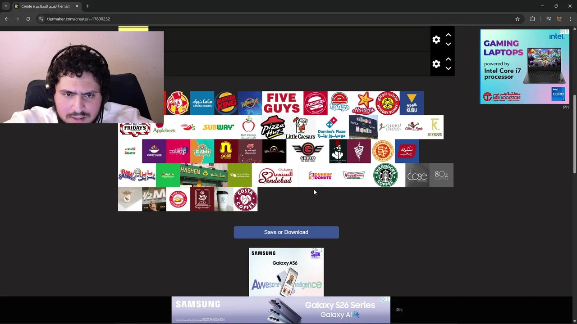Open a new browser tab
Image resolution: width=577 pixels, height=324 pixels.
tap(88, 6)
